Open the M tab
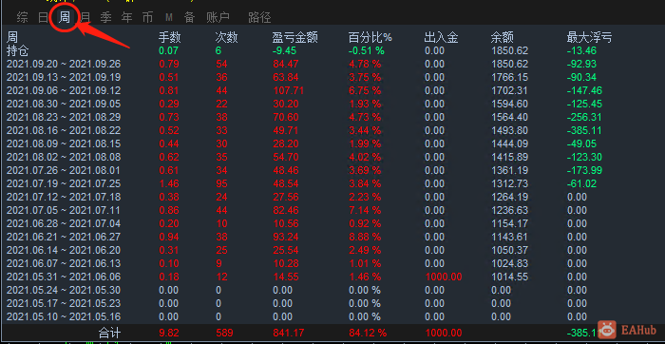Image resolution: width=665 pixels, height=344 pixels. click(169, 17)
